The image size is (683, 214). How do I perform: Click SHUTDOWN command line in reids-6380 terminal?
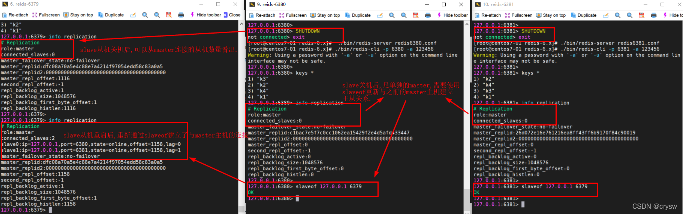[284, 31]
